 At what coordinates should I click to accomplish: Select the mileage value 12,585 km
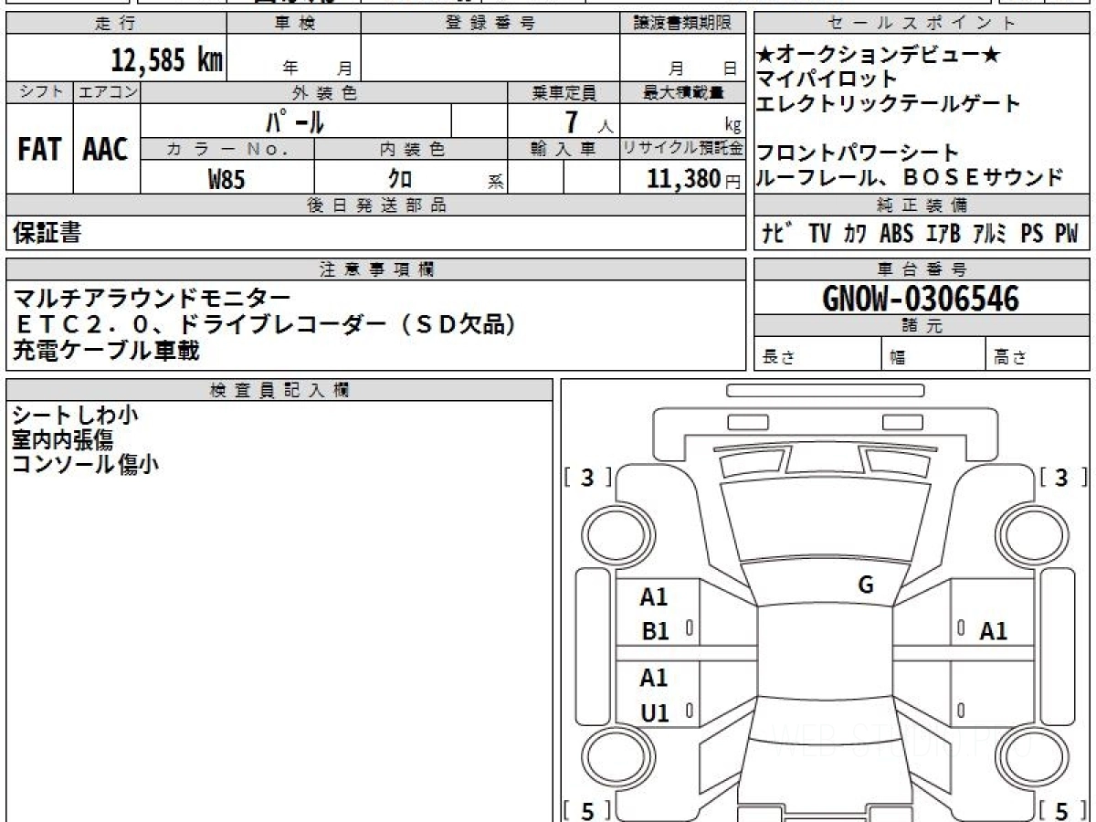coord(167,59)
